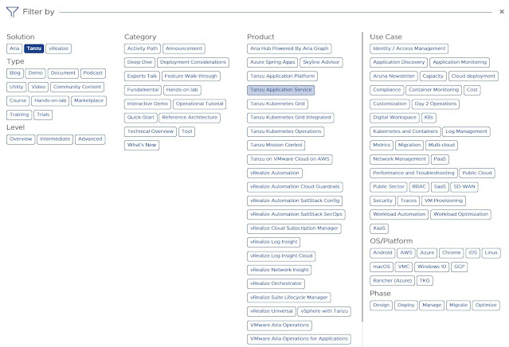Choose the Hands-on-lab type tag
The image size is (509, 347).
click(50, 101)
